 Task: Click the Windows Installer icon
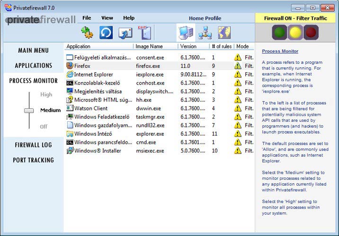pos(70,151)
